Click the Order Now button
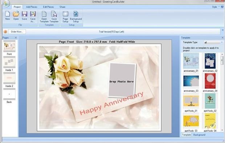The height and width of the screenshot is (143, 225). (17, 31)
